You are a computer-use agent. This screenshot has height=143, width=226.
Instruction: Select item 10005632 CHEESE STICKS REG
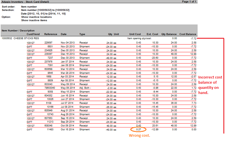(20, 38)
